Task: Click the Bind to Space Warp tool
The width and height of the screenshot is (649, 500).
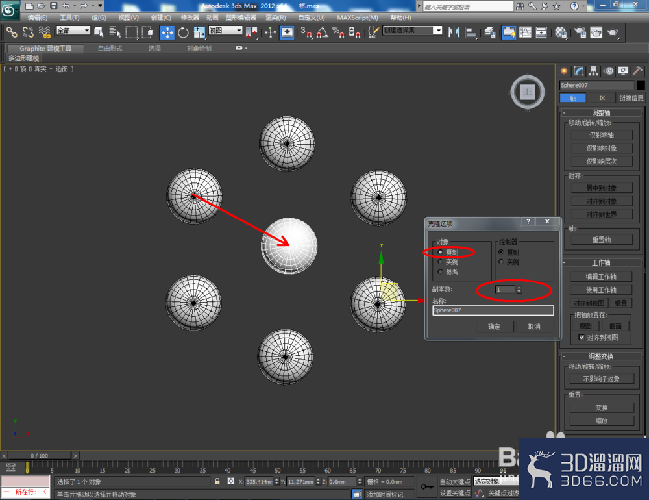Action: pyautogui.click(x=44, y=32)
